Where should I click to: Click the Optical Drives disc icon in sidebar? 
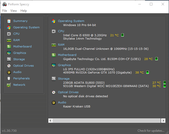coord(9,66)
